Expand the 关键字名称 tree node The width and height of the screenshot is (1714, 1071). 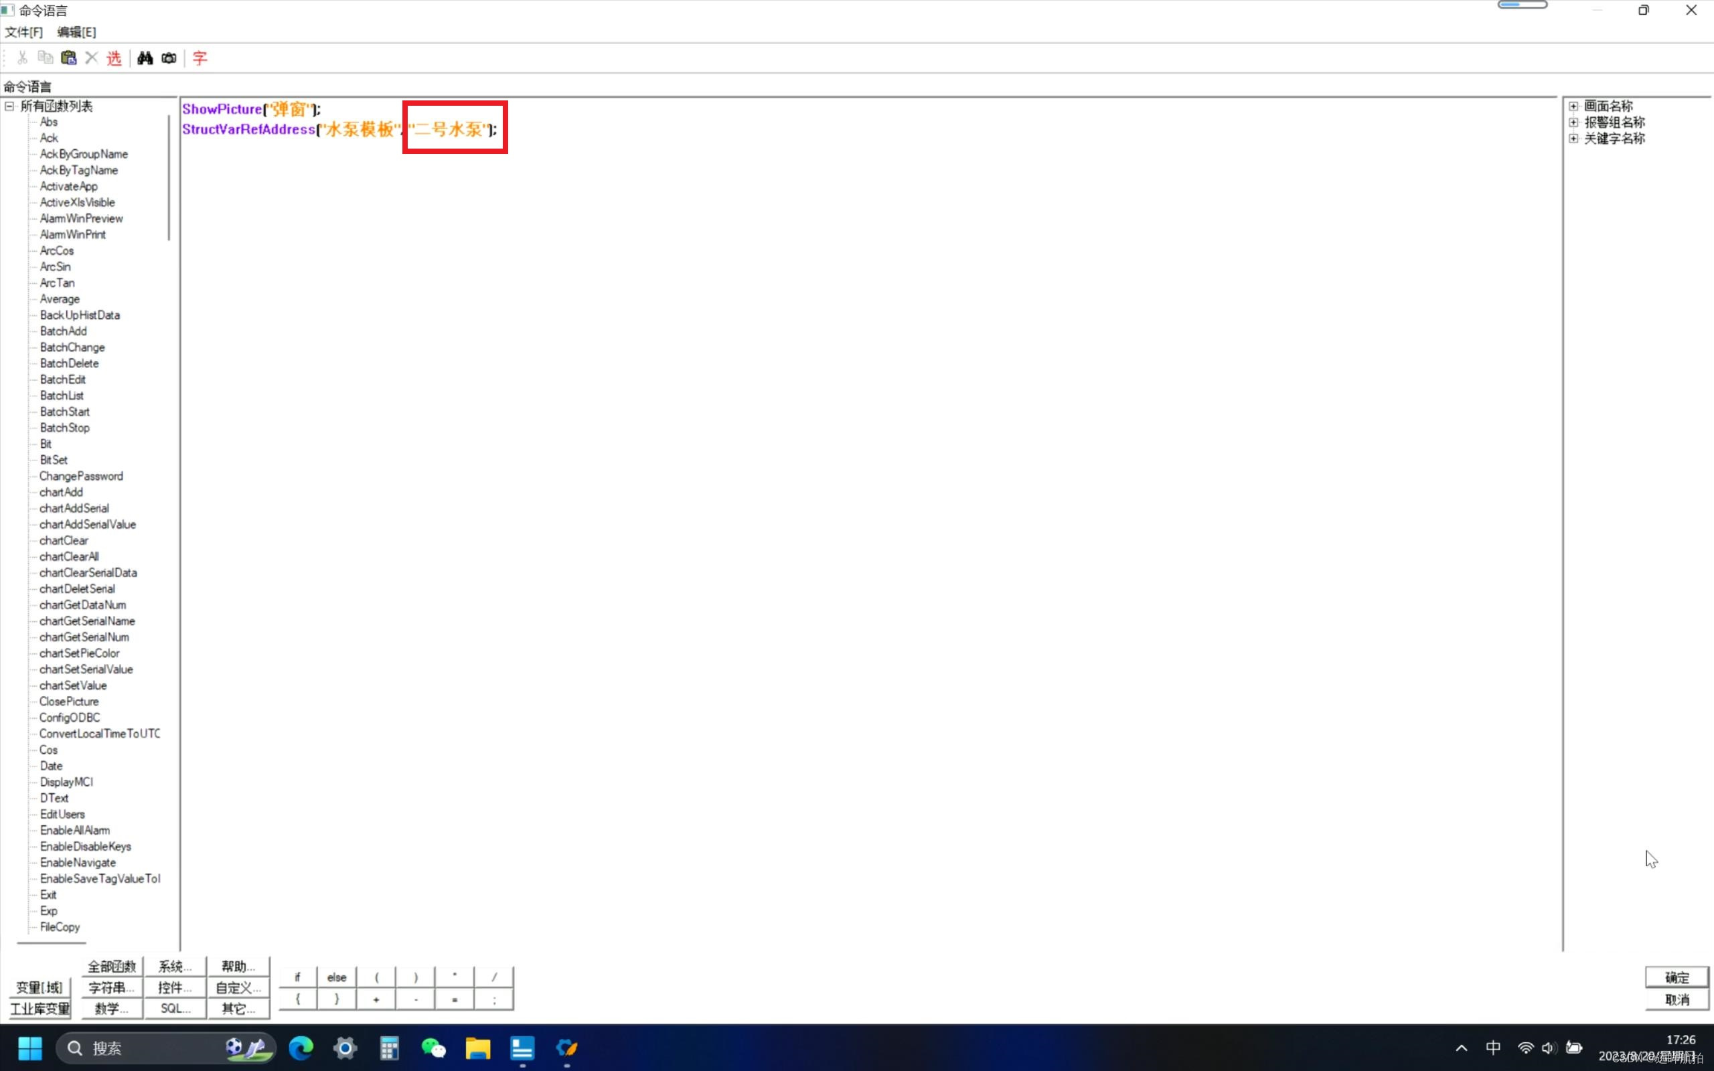point(1573,139)
